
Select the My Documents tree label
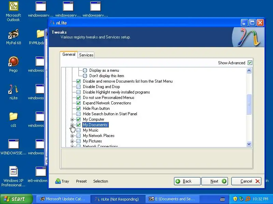pyautogui.click(x=95, y=125)
